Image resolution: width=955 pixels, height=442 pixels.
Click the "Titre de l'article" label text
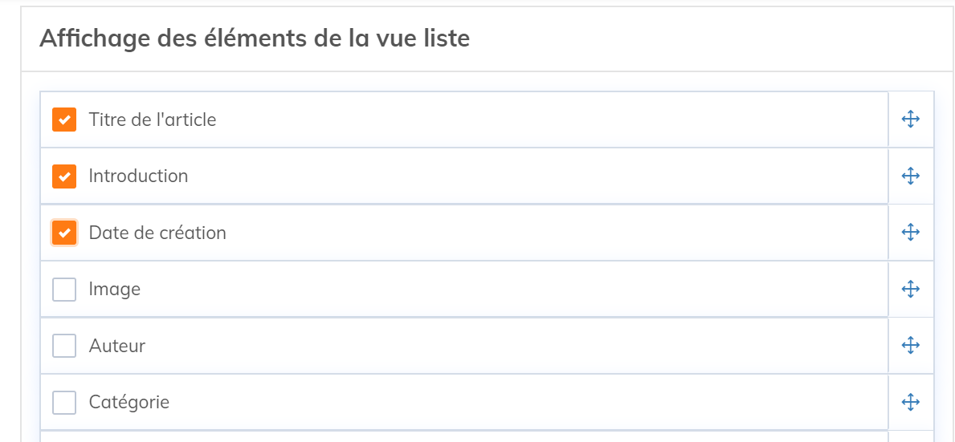pyautogui.click(x=153, y=120)
